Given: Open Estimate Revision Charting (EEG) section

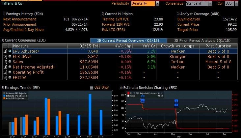Looking at the screenshot, I should click(149, 88).
